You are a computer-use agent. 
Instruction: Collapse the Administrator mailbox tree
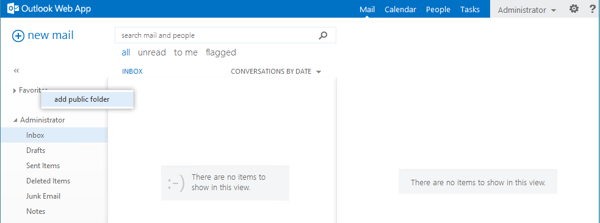[x=15, y=120]
